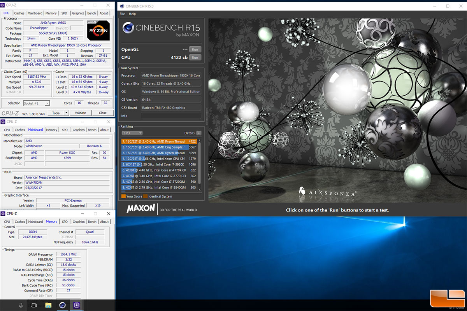Switch to SPD tab in top CPU-Z window
The image size is (467, 311).
tap(64, 13)
